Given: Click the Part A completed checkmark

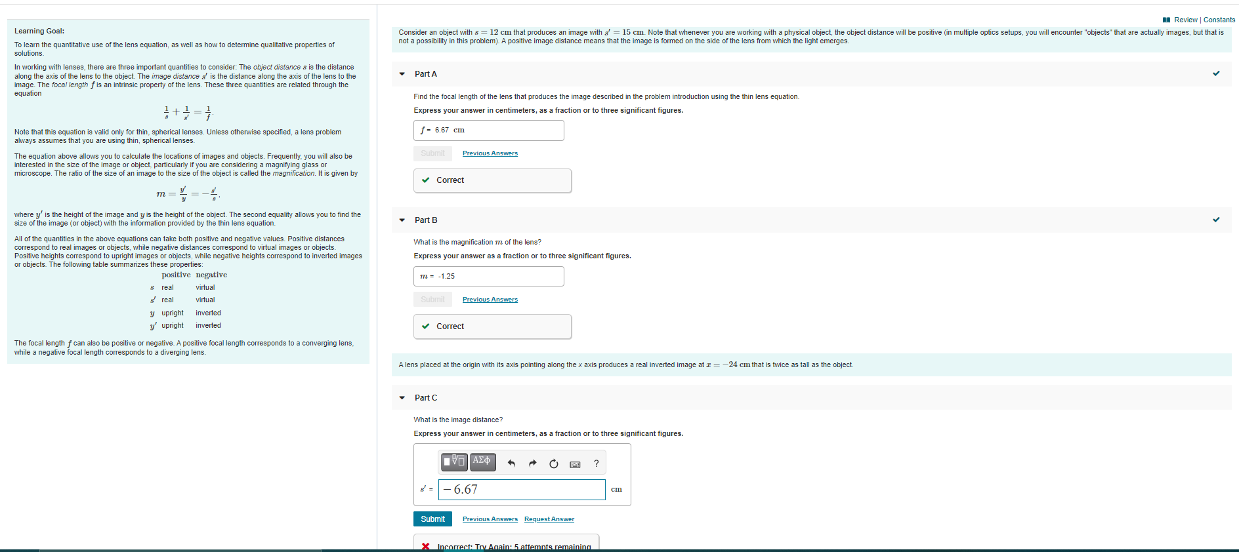Looking at the screenshot, I should [x=1216, y=73].
